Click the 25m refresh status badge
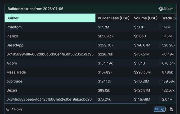180x114 pixels. tap(160, 109)
